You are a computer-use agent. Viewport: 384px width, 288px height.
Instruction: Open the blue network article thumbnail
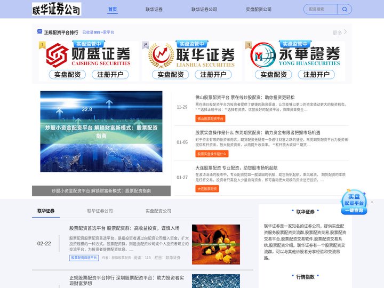click(x=216, y=281)
